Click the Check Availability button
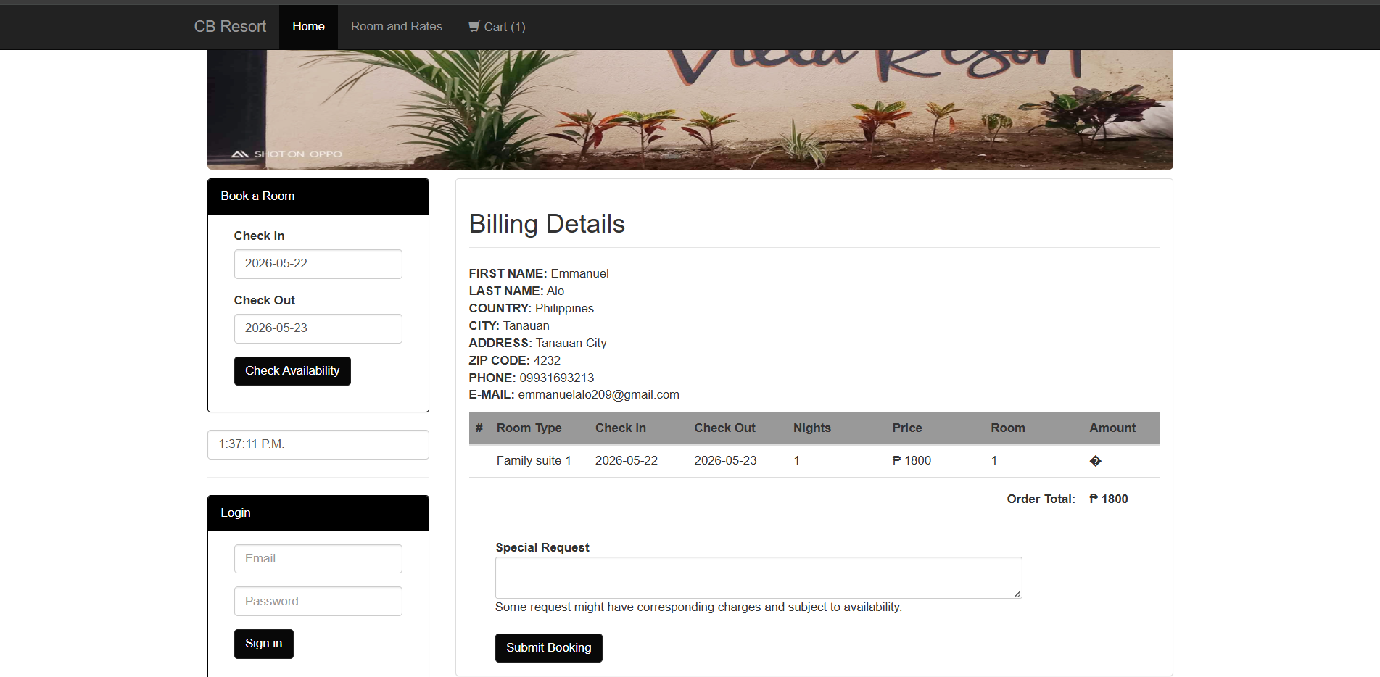The height and width of the screenshot is (677, 1380). click(x=292, y=371)
